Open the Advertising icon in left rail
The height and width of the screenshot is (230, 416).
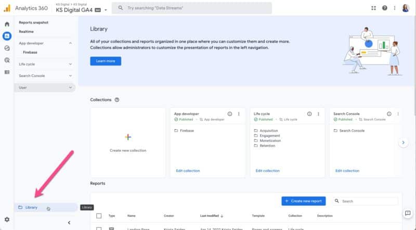(x=7, y=60)
